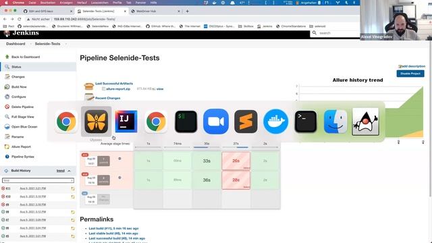The image size is (432, 243).
Task: Click the build history find field
Action: coord(38,180)
